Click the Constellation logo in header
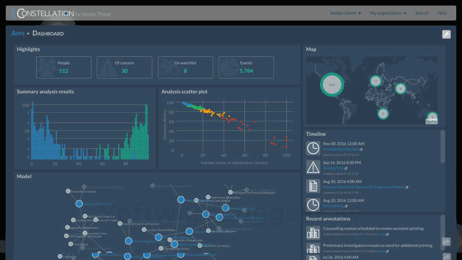Viewport: 462px width, 260px height. (42, 13)
